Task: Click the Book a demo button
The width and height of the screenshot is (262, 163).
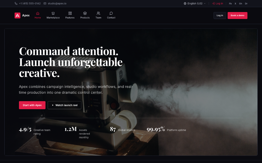Action: point(237,15)
